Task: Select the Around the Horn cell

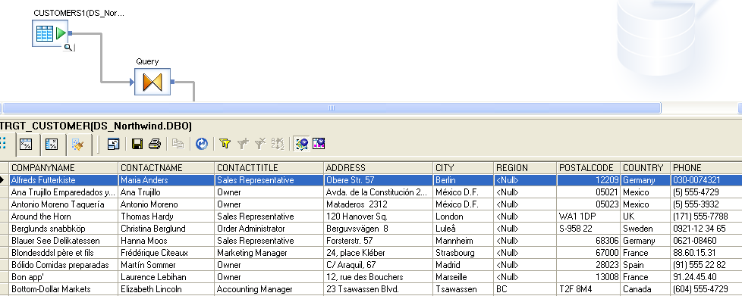Action: pos(64,217)
